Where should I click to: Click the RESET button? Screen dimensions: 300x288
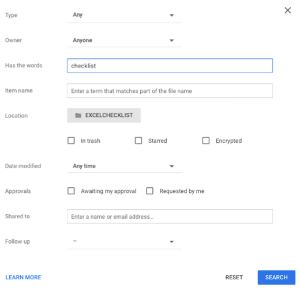pos(234,278)
